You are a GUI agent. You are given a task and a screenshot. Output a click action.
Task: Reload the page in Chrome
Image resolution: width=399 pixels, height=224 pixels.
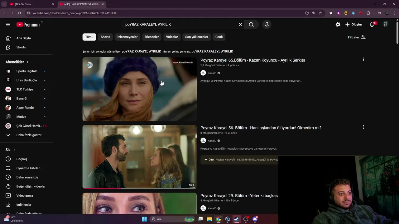click(x=19, y=13)
